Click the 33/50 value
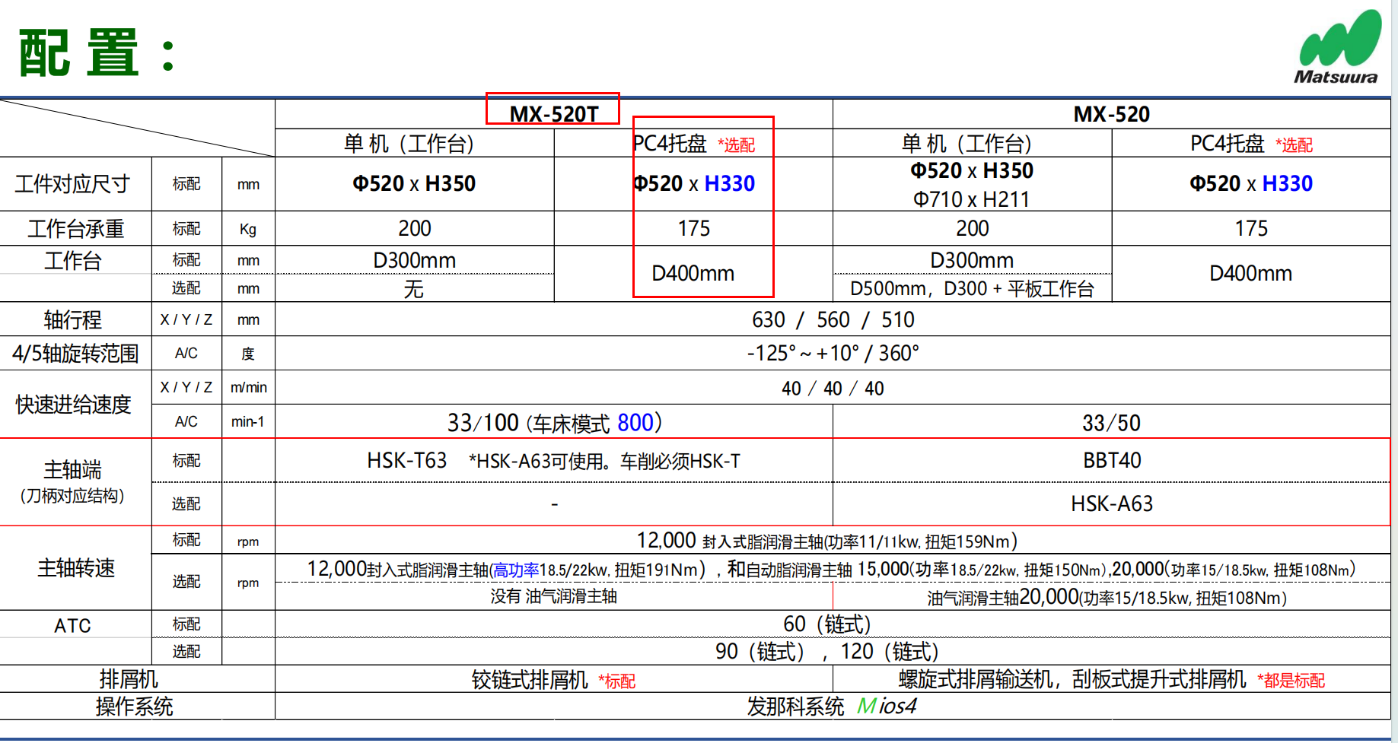The image size is (1398, 743). [1111, 423]
